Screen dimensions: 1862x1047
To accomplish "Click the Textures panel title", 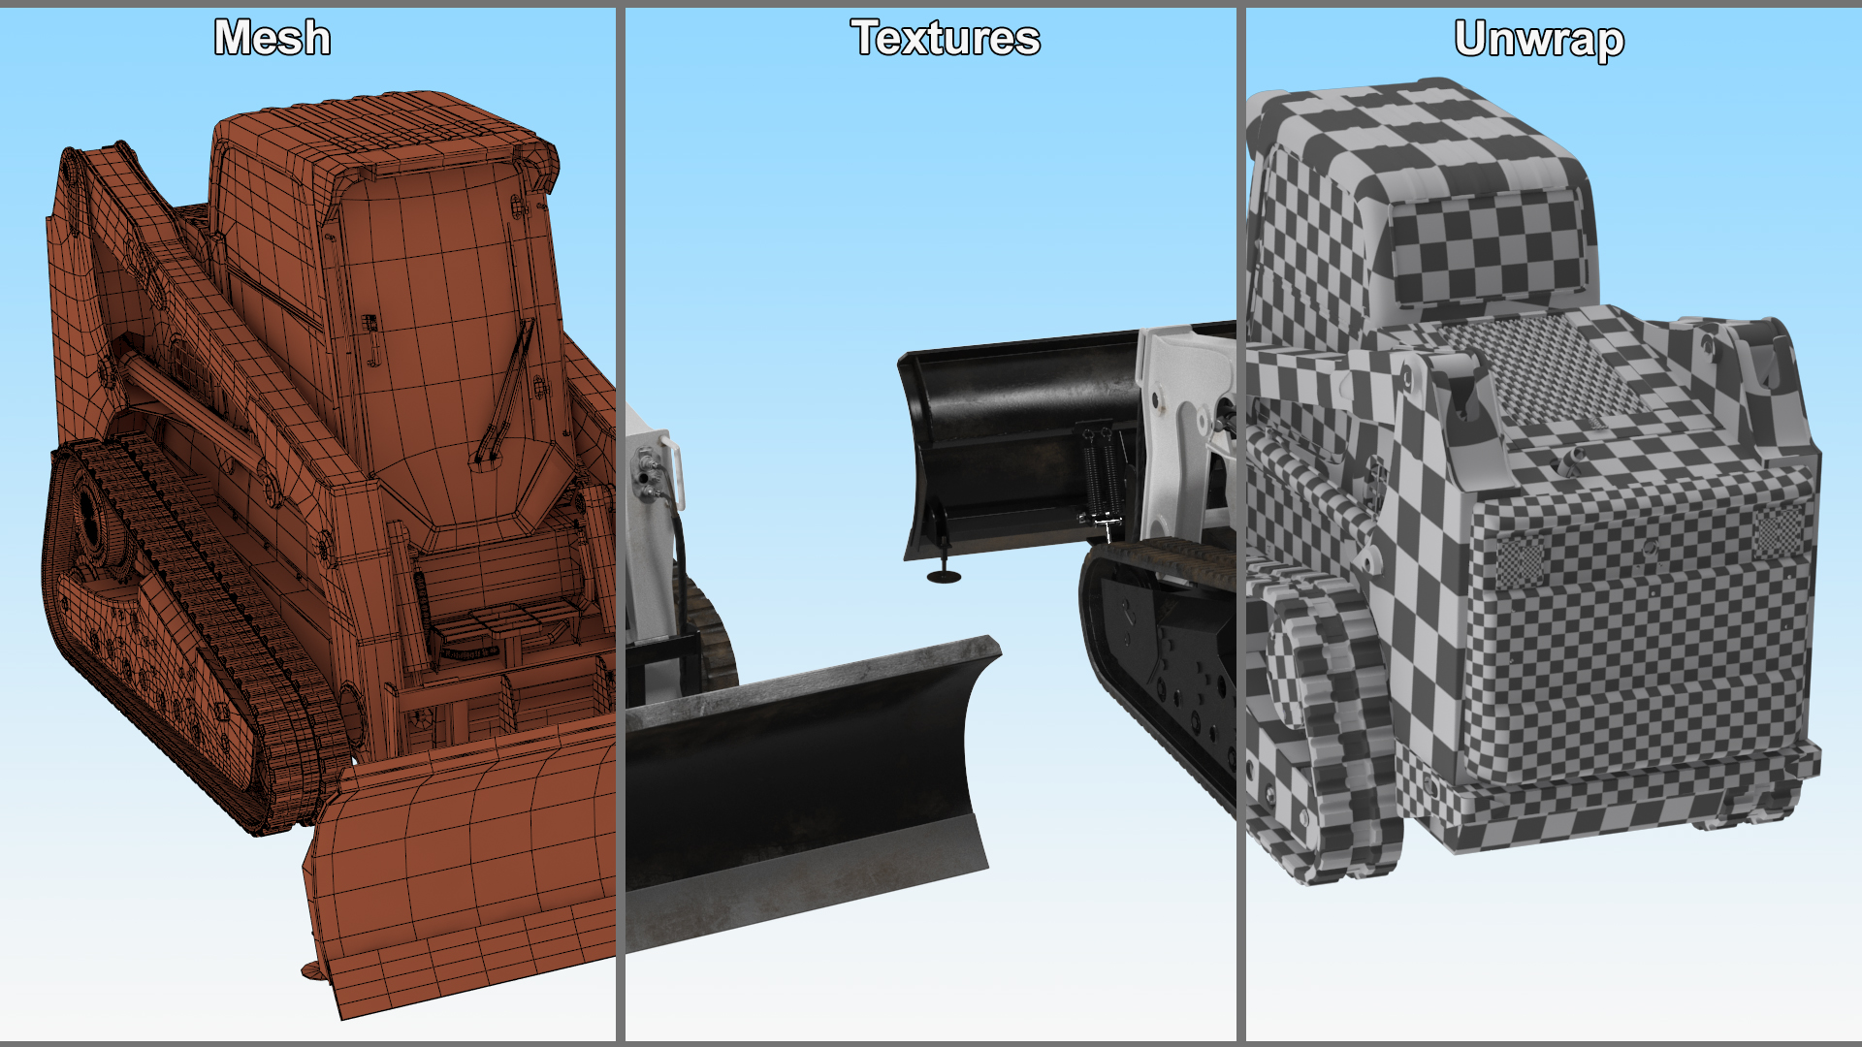I will (946, 39).
